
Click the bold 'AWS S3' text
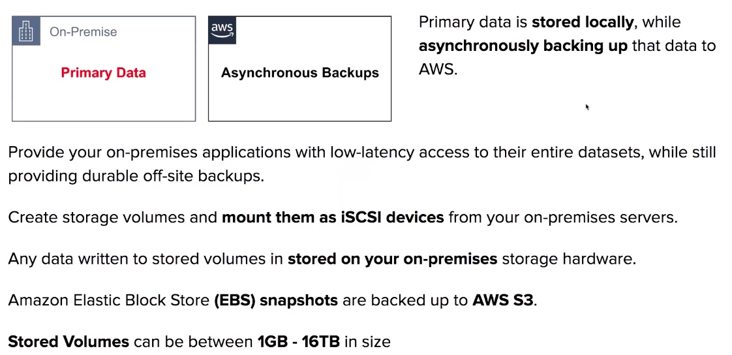(503, 300)
